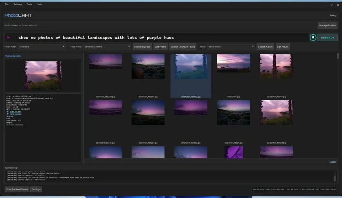Select thumbnail 20240511_182534.jpg
This screenshot has width=342, height=198.
pyautogui.click(x=148, y=112)
